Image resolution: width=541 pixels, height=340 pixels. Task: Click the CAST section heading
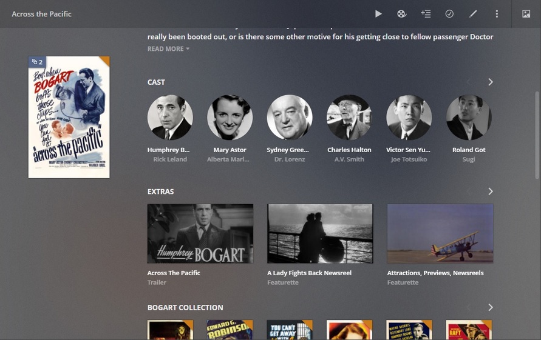coord(156,82)
